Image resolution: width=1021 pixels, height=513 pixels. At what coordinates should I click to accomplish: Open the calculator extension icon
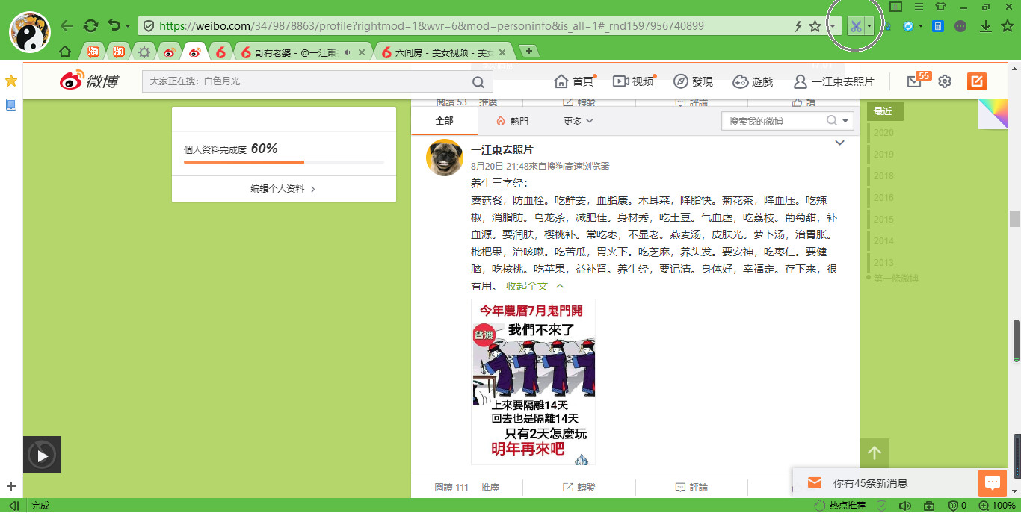pyautogui.click(x=938, y=26)
